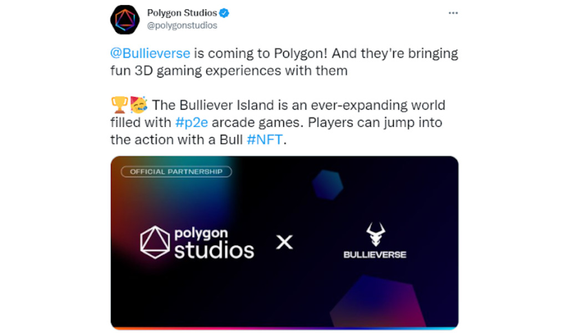The height and width of the screenshot is (333, 568).
Task: Open the three-dot more options menu
Action: point(453,13)
